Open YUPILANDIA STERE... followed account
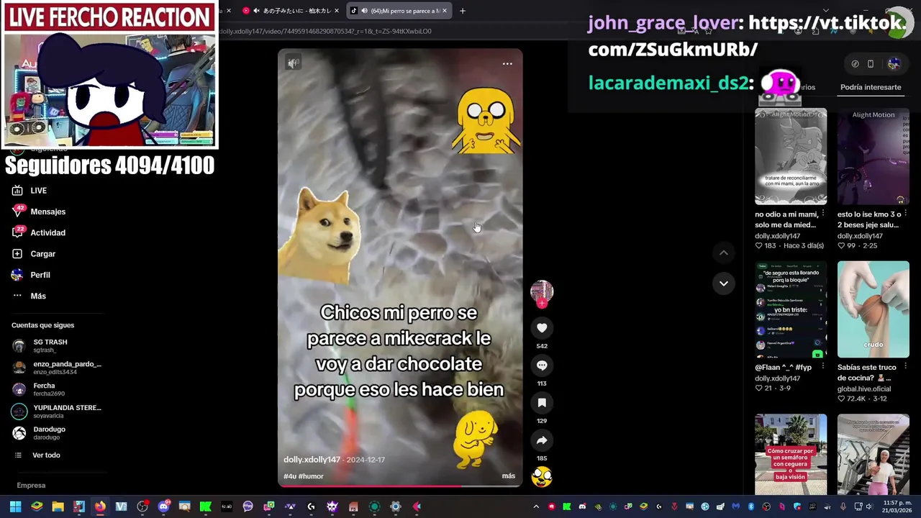The image size is (921, 518). [x=57, y=411]
